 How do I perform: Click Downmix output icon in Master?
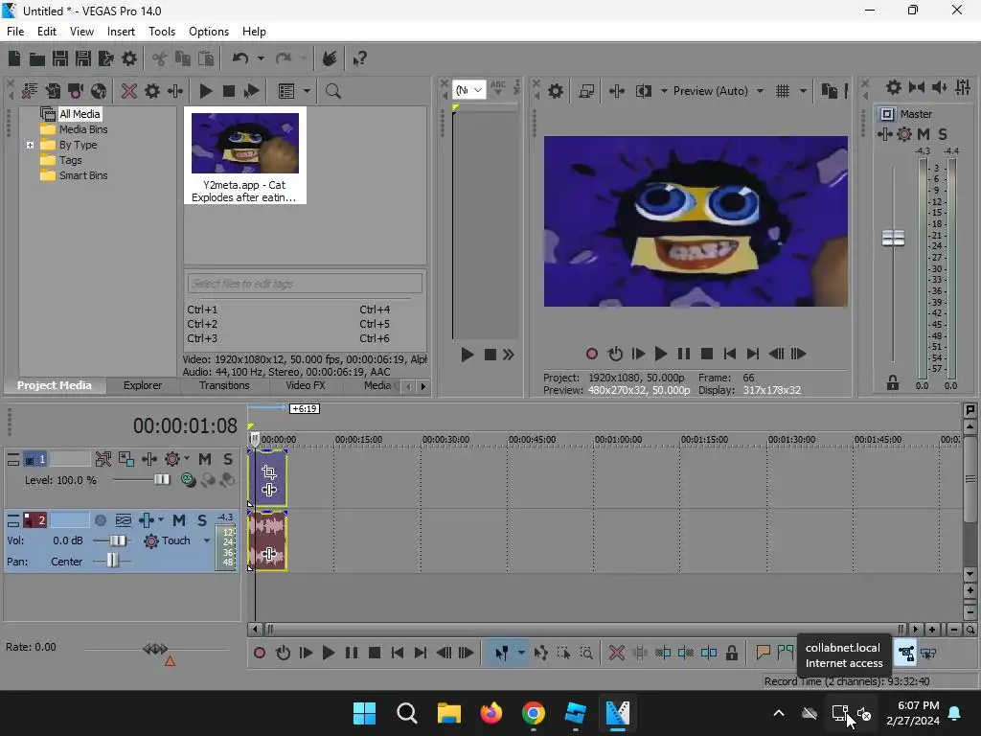[x=917, y=87]
